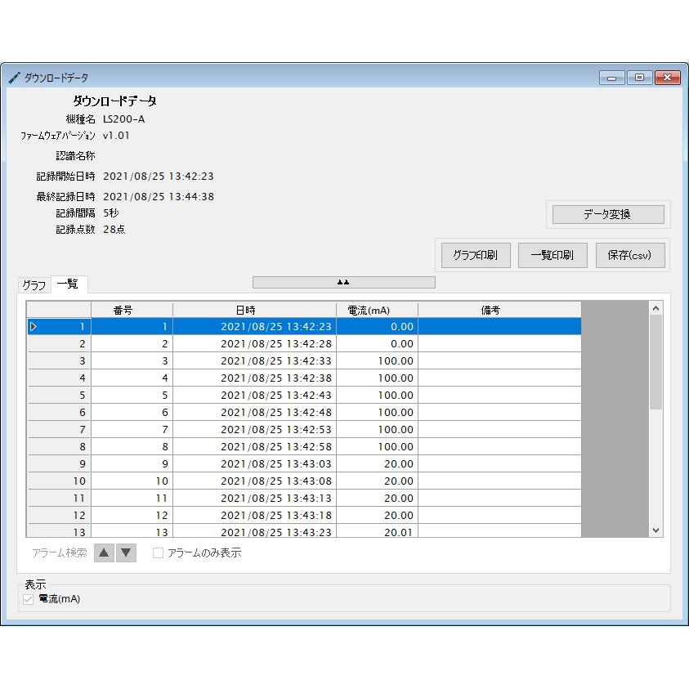Click date cell 2021/08/25 13:43:13
This screenshot has width=689, height=689.
tap(254, 498)
